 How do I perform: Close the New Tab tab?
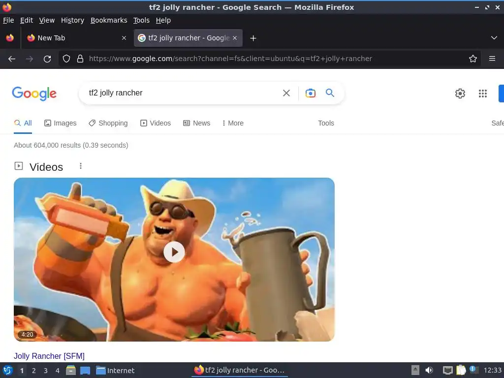[x=124, y=38]
